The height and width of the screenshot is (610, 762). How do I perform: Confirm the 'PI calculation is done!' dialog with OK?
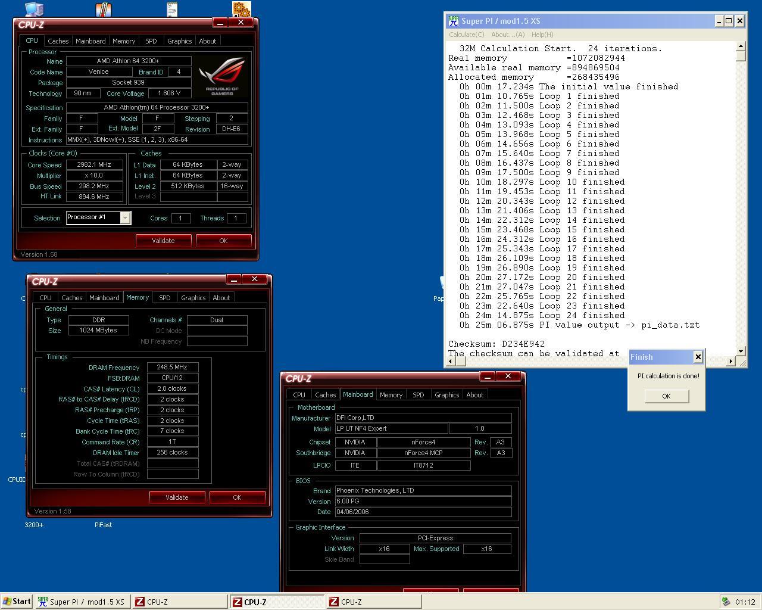(x=666, y=396)
